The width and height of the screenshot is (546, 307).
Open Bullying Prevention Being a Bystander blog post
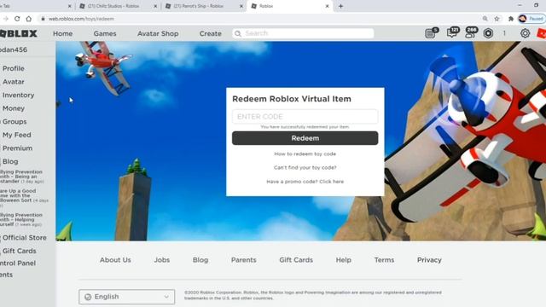(x=22, y=177)
